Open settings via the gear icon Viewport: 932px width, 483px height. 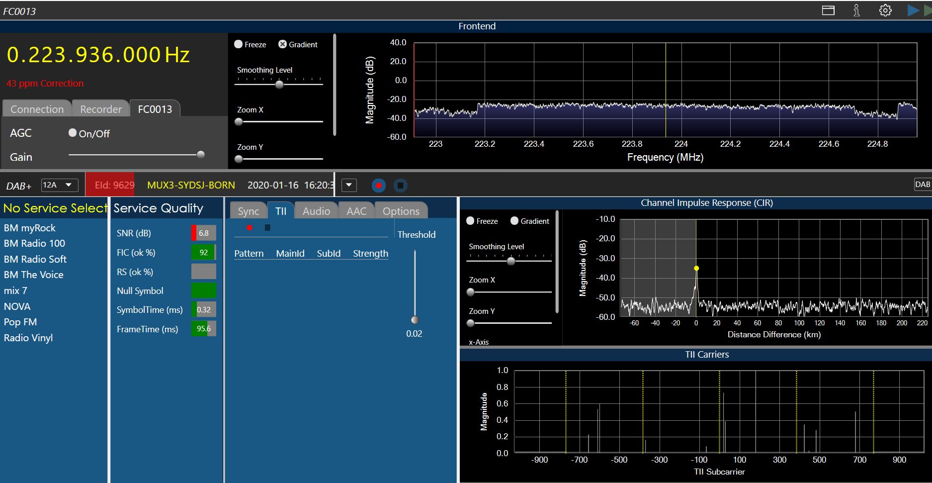click(x=885, y=10)
